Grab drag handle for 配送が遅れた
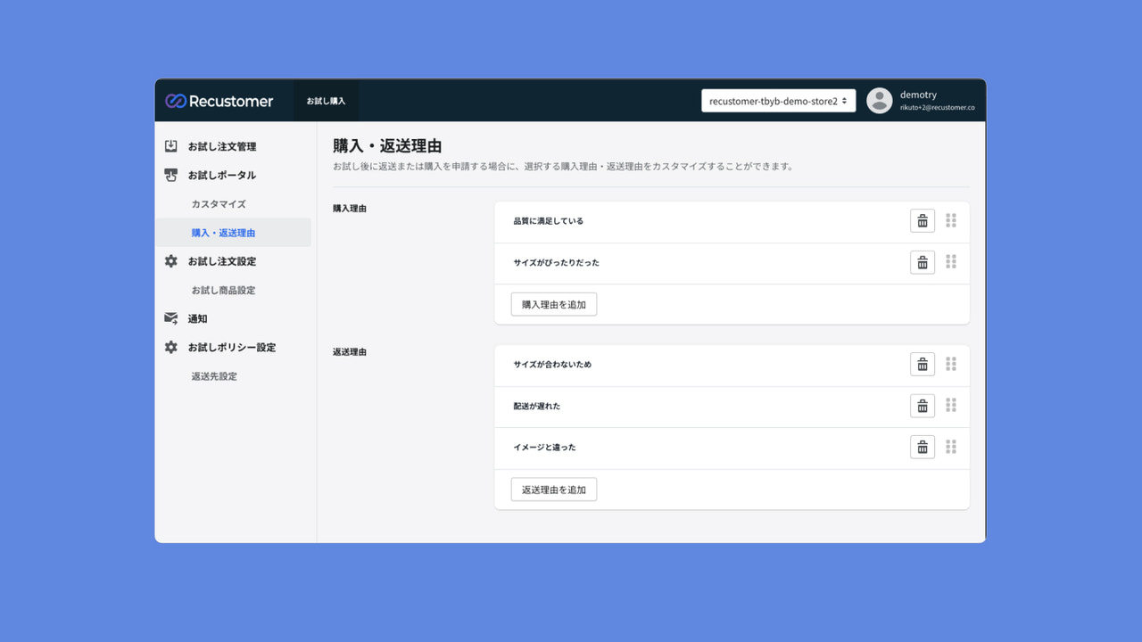The height and width of the screenshot is (642, 1142). [951, 405]
